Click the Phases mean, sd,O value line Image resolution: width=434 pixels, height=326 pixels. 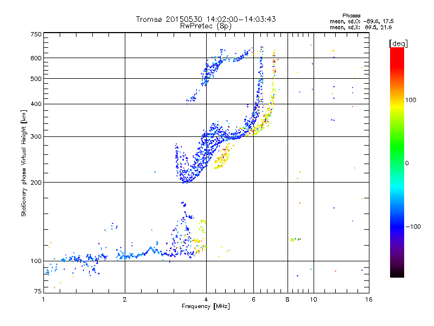[357, 21]
